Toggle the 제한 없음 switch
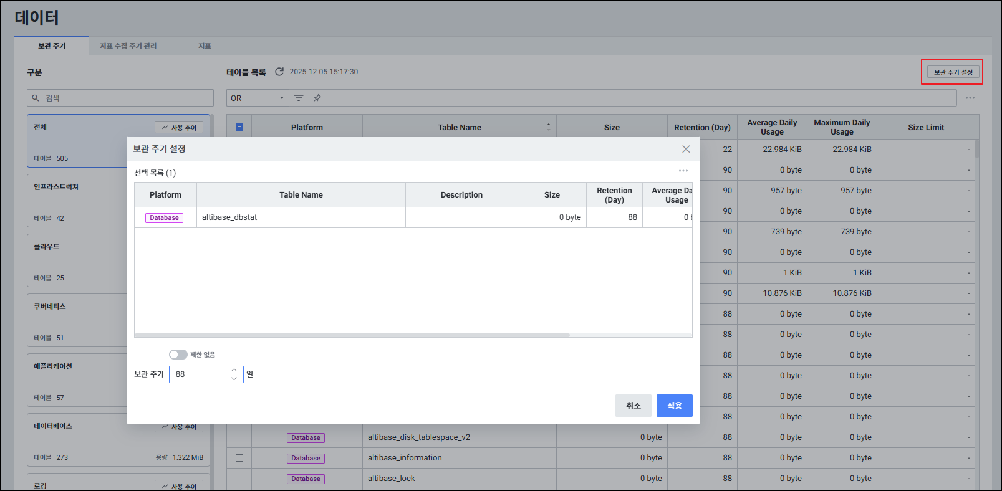 [x=178, y=355]
